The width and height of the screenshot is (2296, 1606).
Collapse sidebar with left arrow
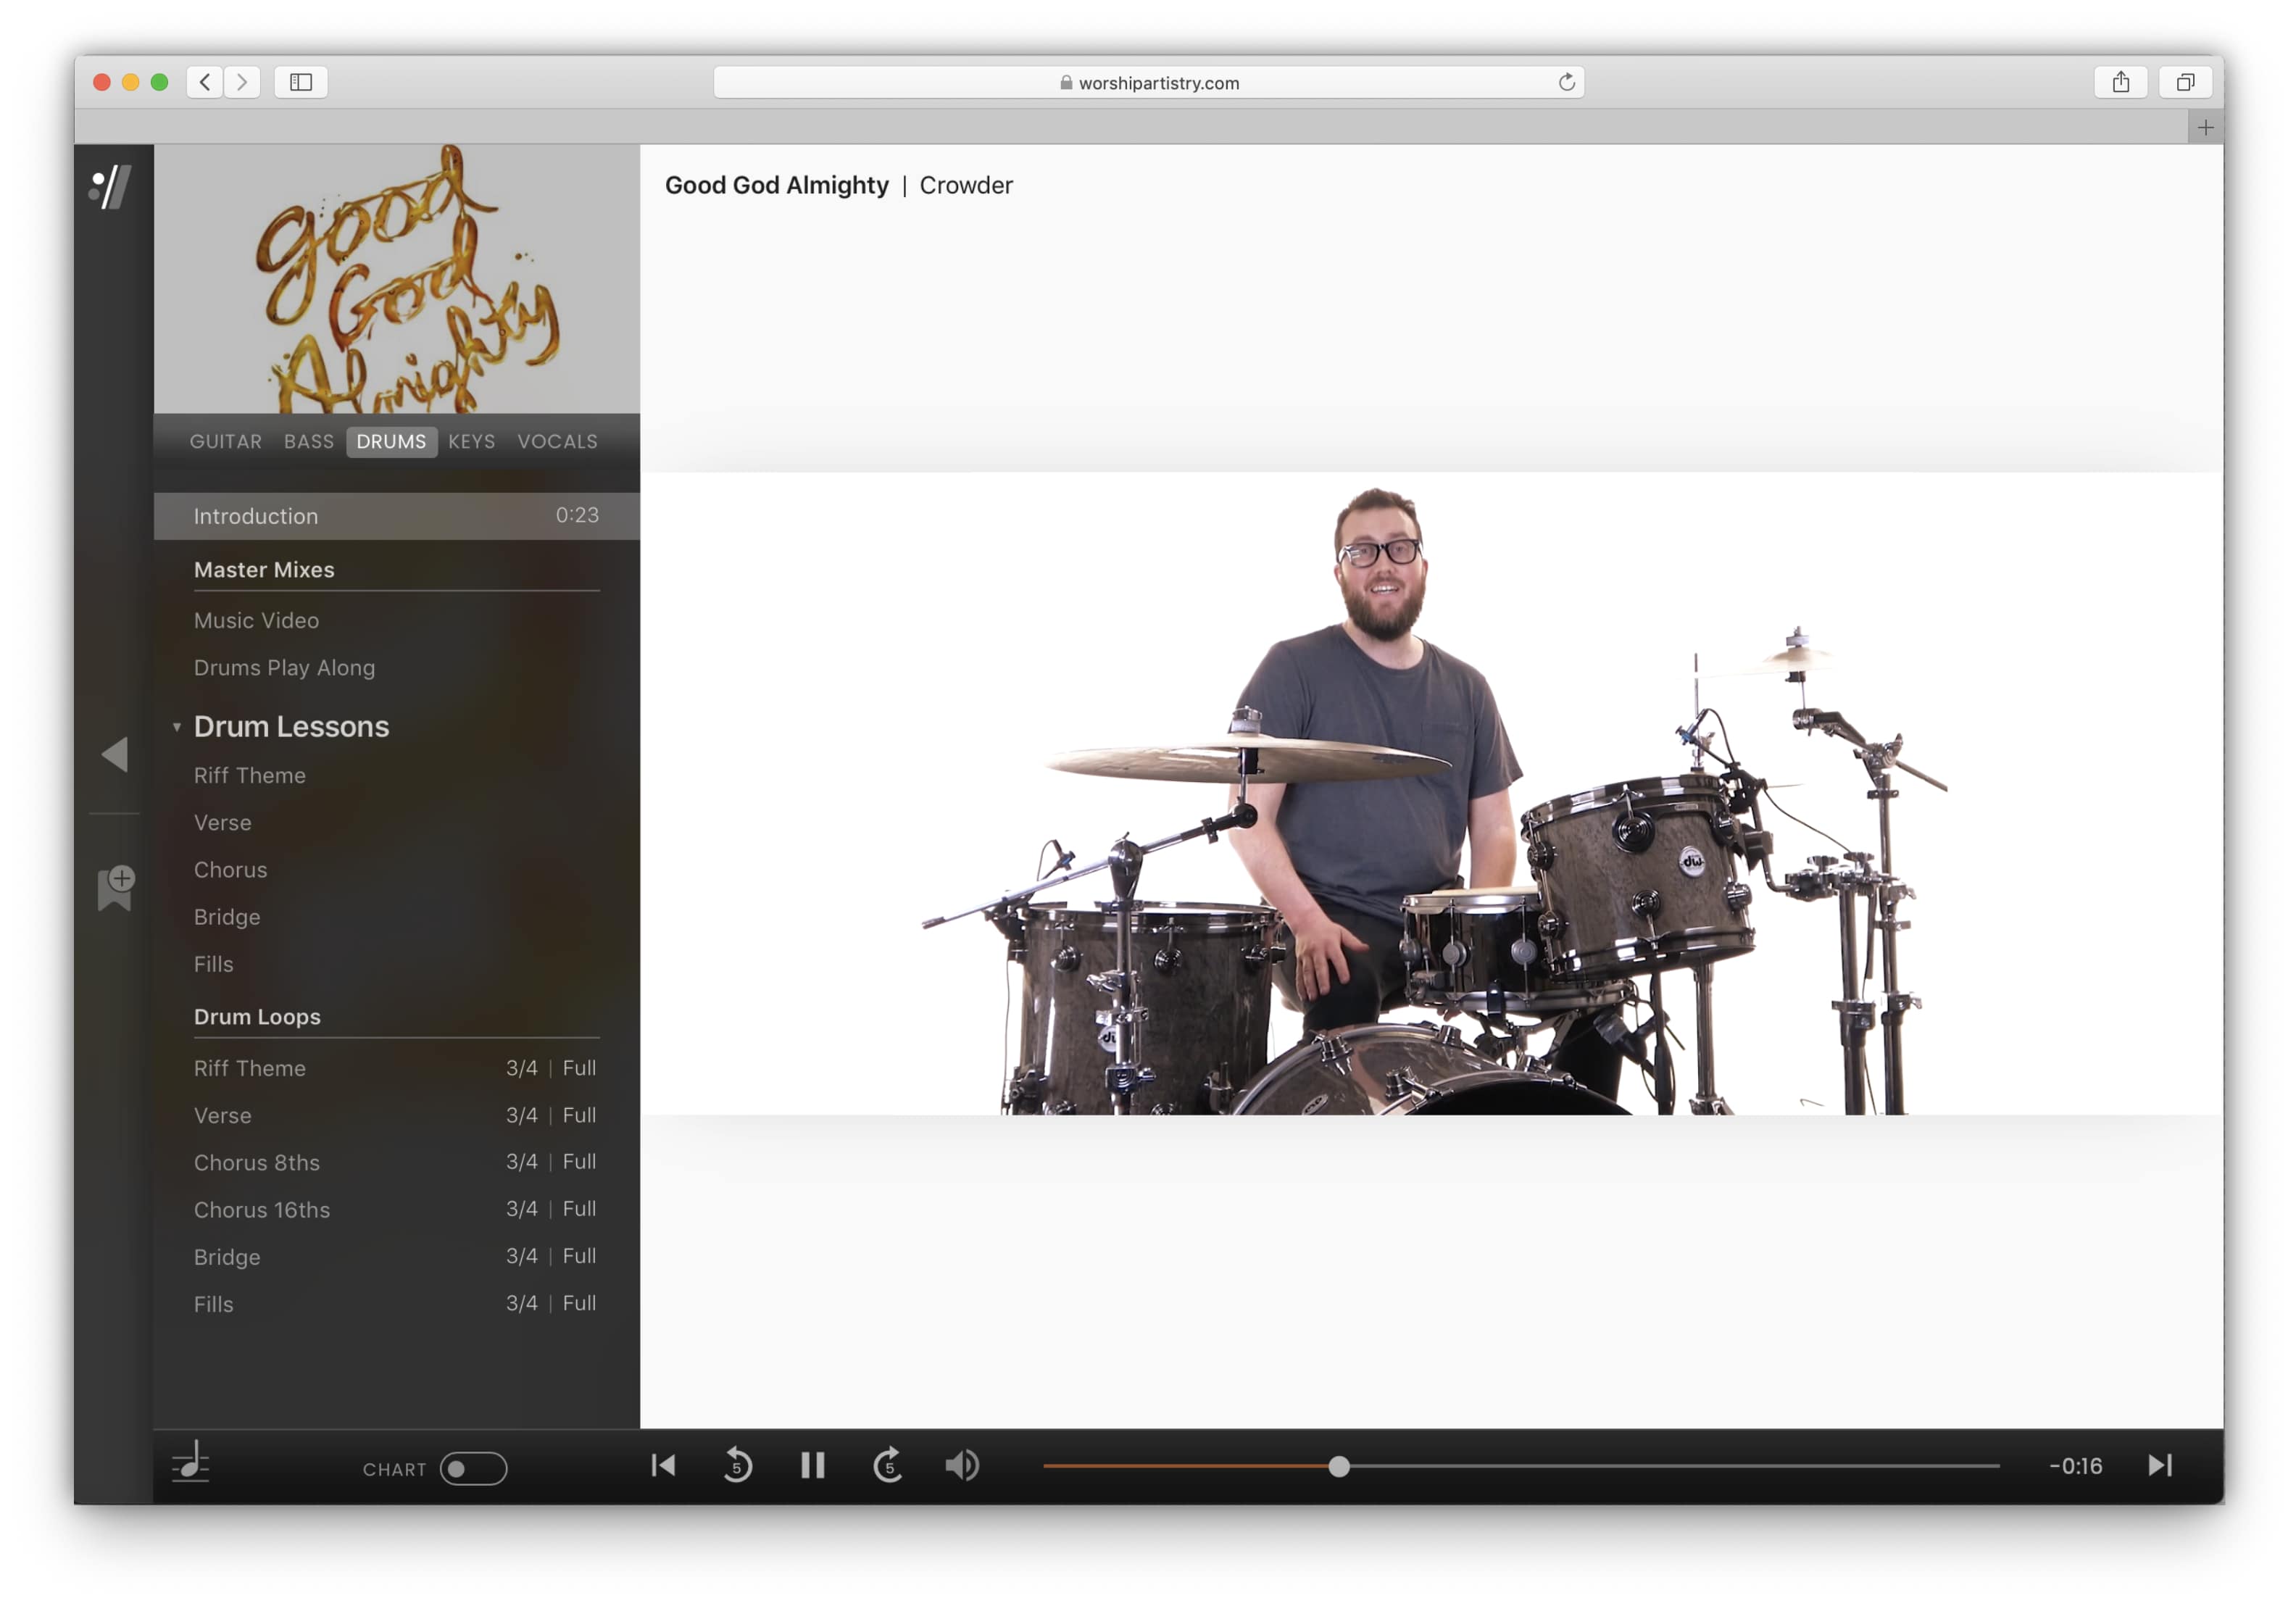[x=115, y=754]
